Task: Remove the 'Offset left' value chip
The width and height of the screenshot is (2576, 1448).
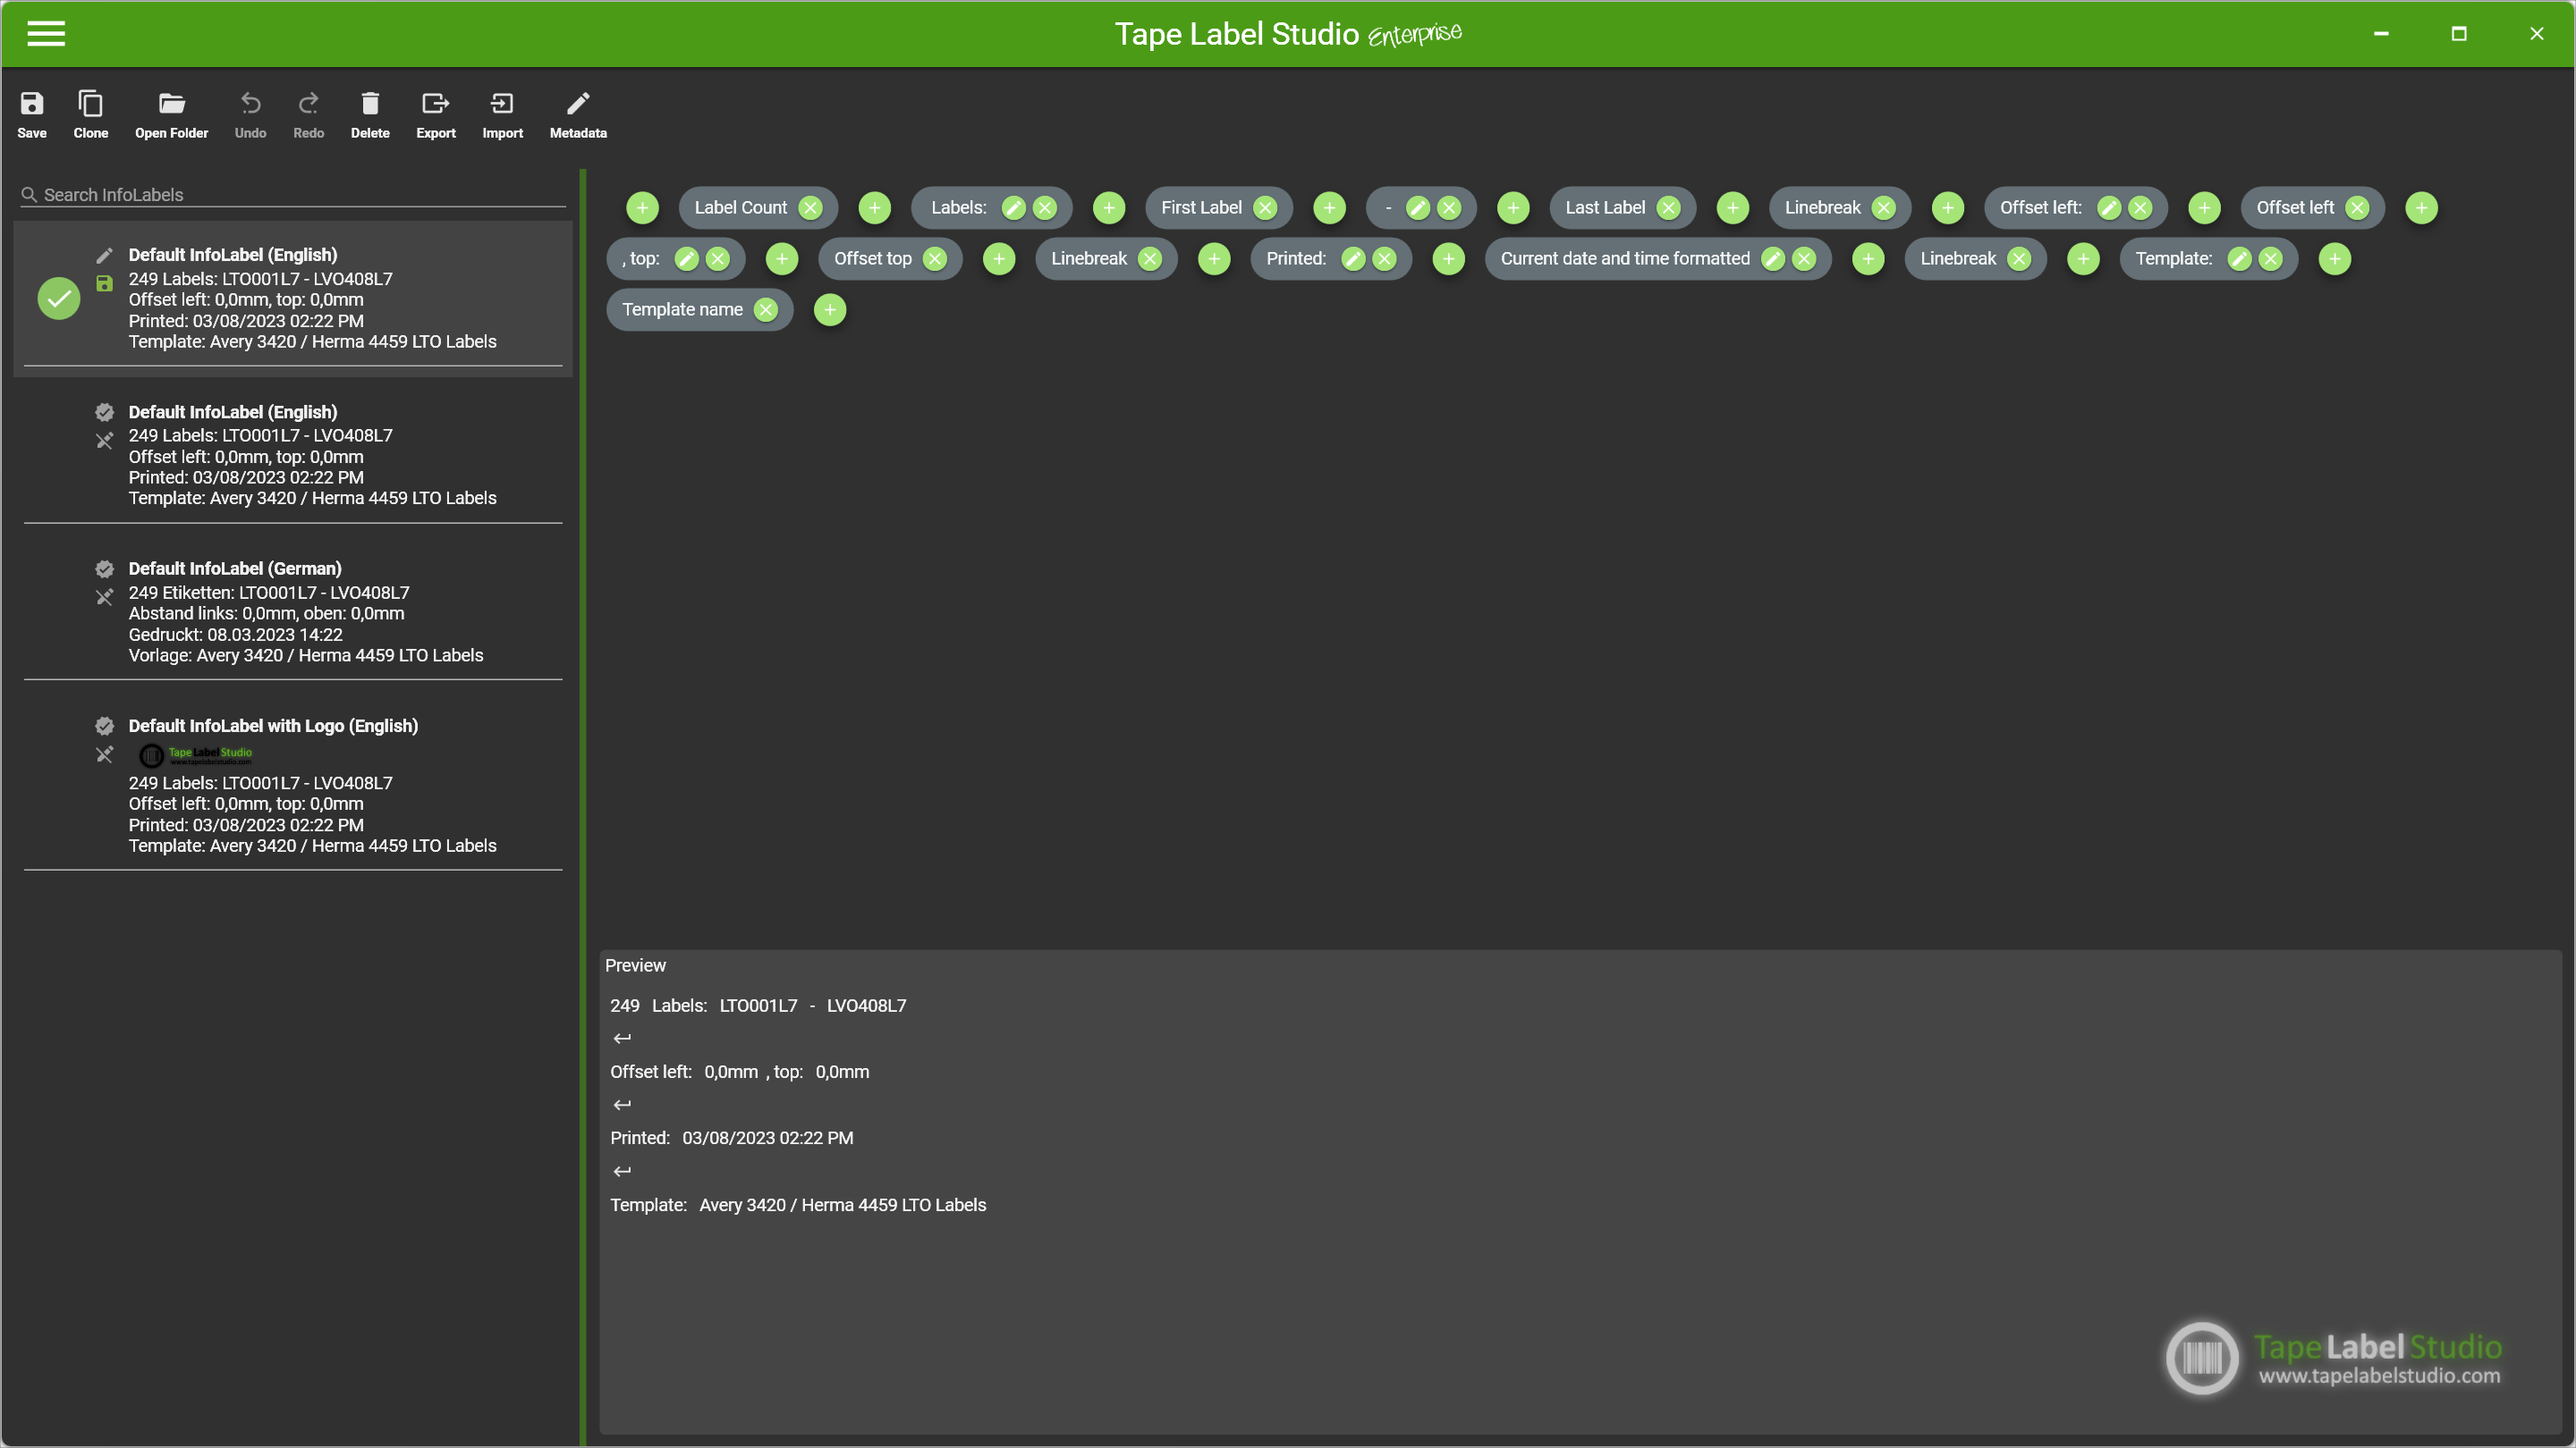Action: 2357,208
